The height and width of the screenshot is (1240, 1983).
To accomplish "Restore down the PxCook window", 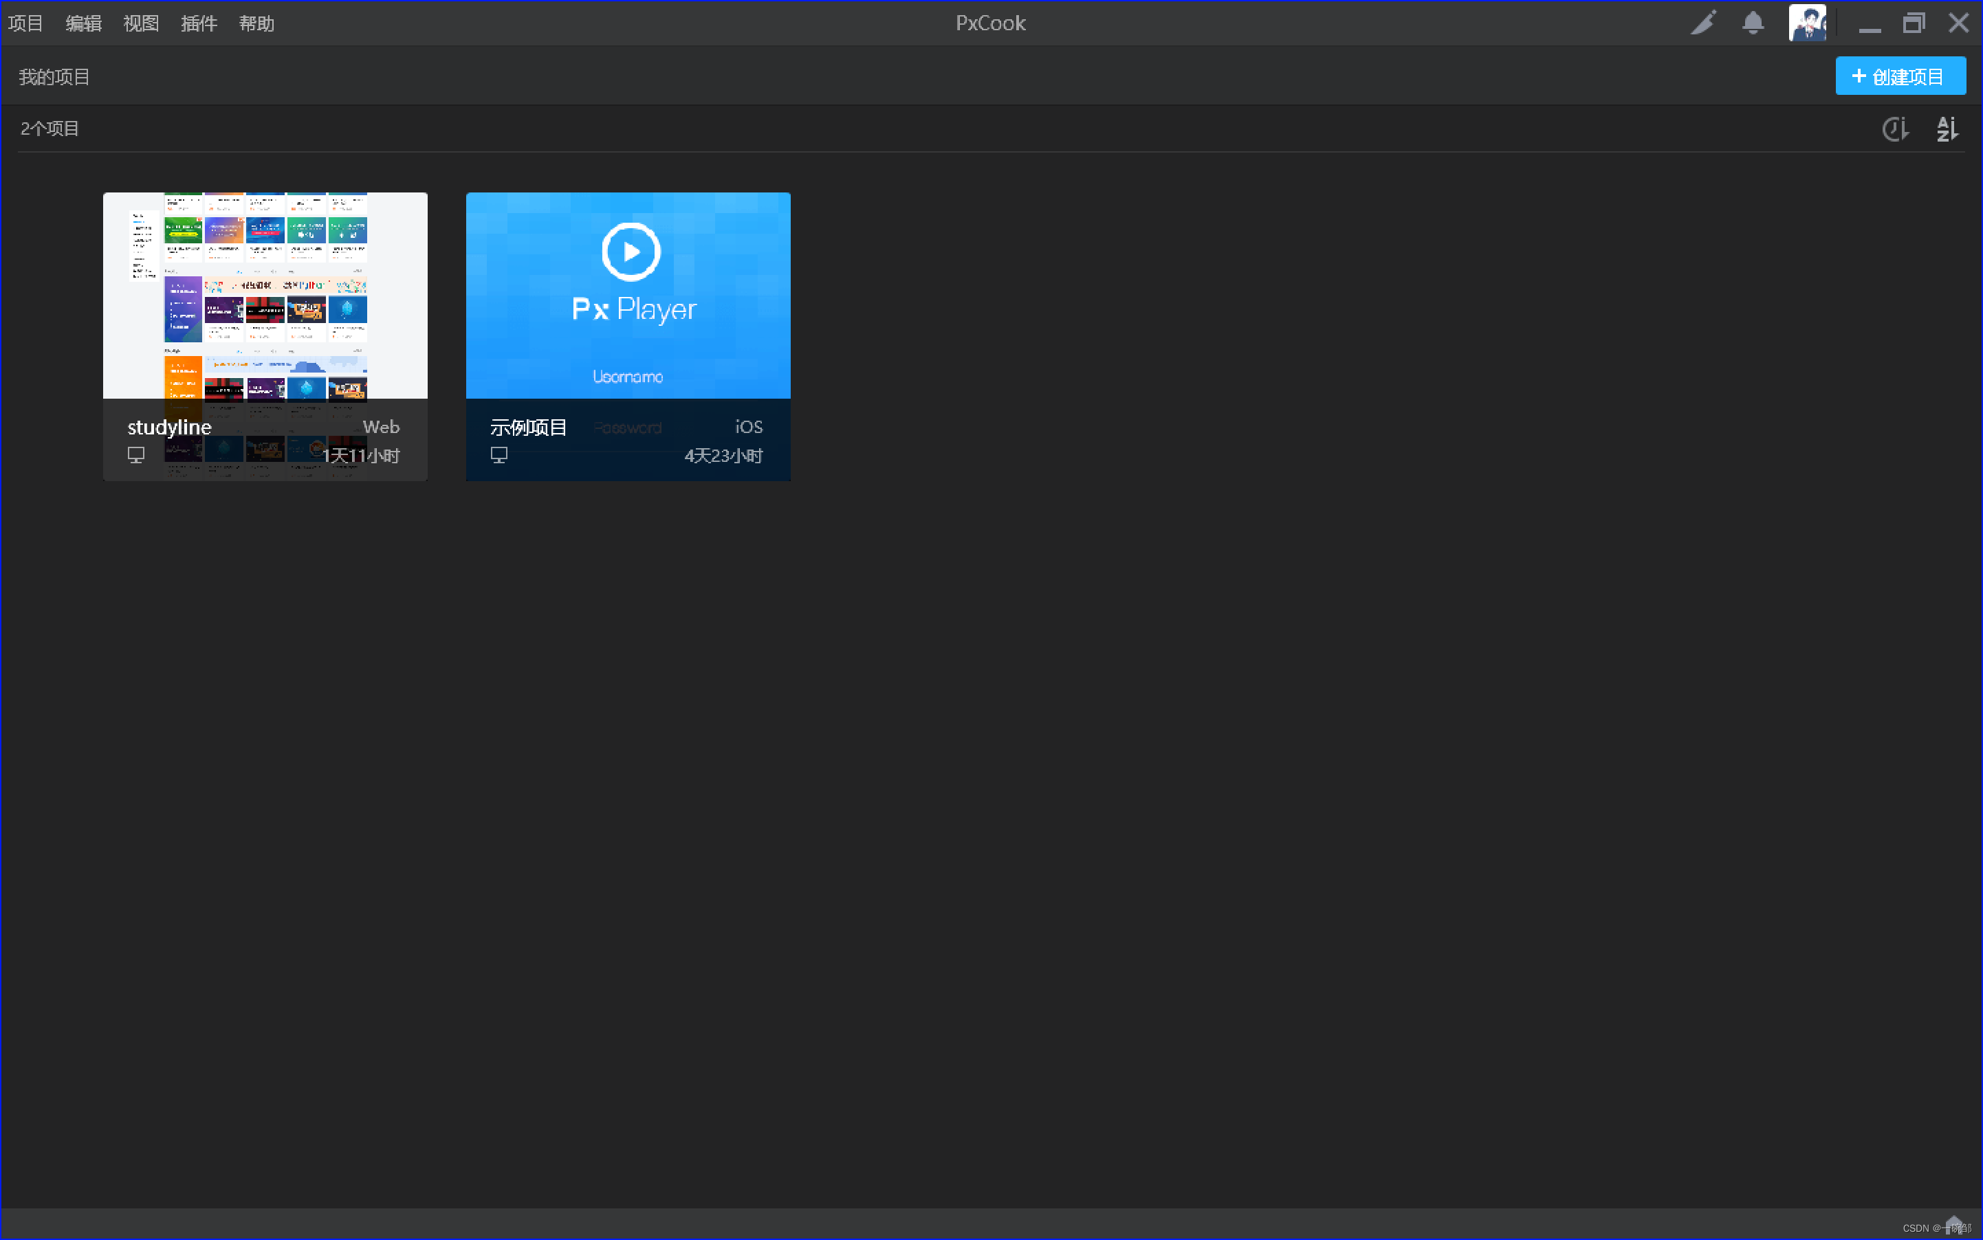I will click(1914, 23).
